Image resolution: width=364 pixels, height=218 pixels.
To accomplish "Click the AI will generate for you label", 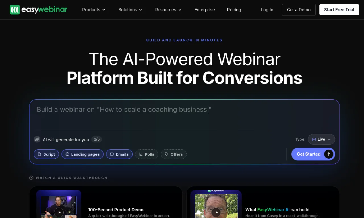I will 66,139.
